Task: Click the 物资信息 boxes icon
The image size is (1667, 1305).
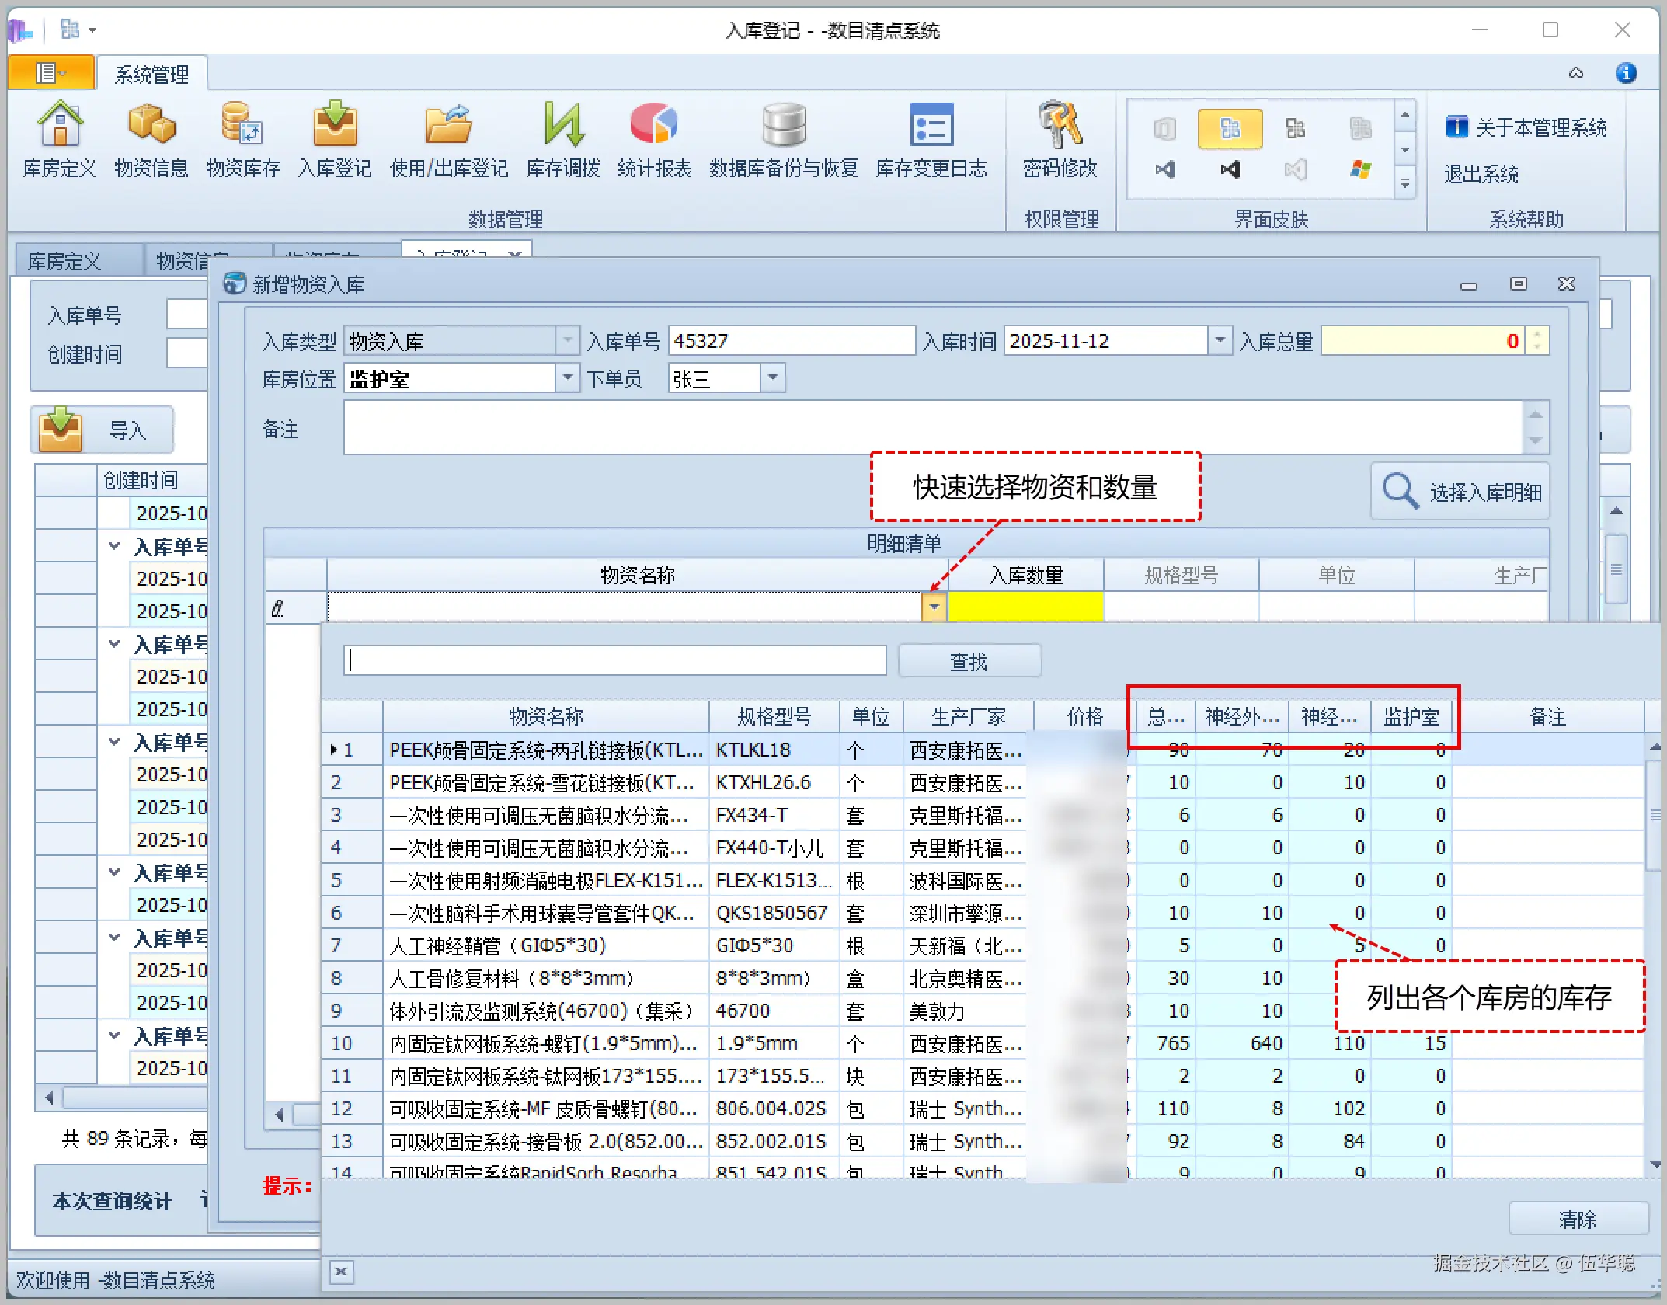Action: click(x=151, y=126)
